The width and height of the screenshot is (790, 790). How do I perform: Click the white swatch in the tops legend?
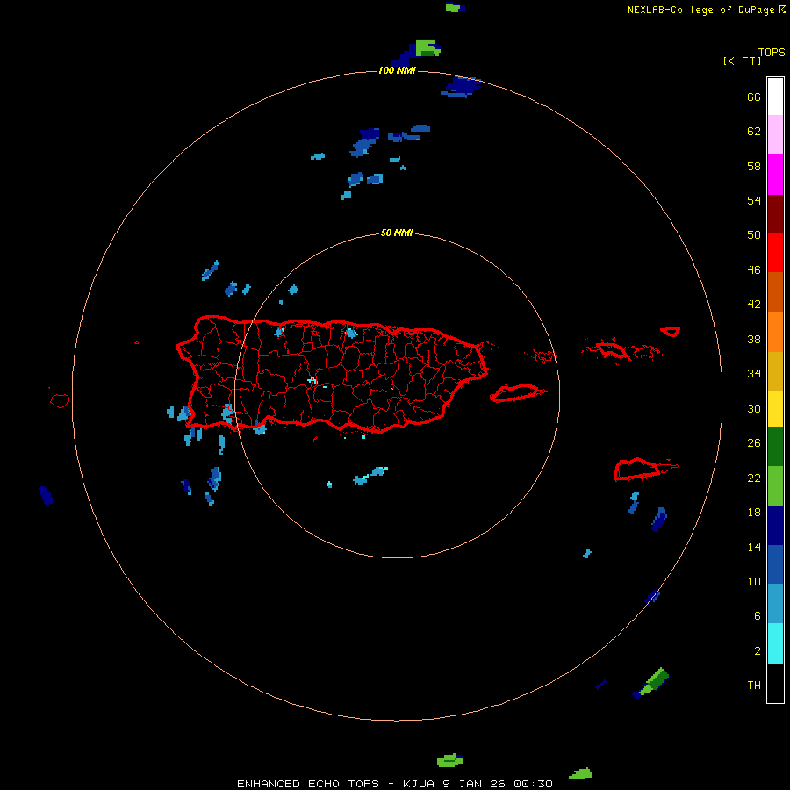[x=775, y=97]
